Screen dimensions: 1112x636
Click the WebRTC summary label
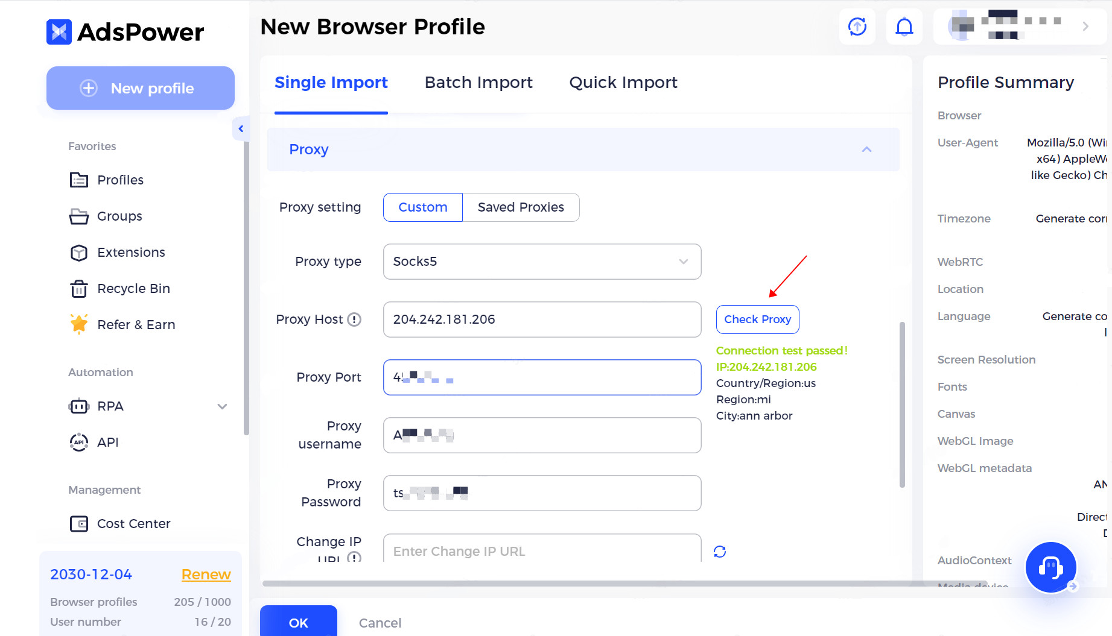(960, 262)
